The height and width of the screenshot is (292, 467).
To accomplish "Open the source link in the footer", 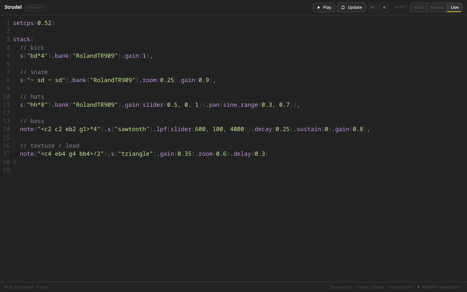I will (x=42, y=287).
